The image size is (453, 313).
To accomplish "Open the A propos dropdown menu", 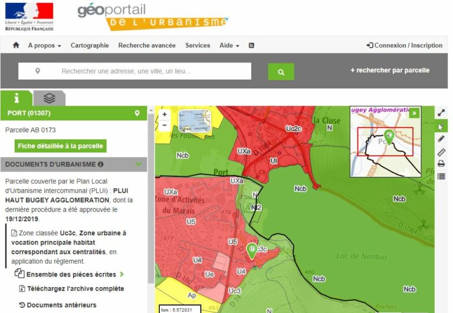I will pyautogui.click(x=44, y=45).
